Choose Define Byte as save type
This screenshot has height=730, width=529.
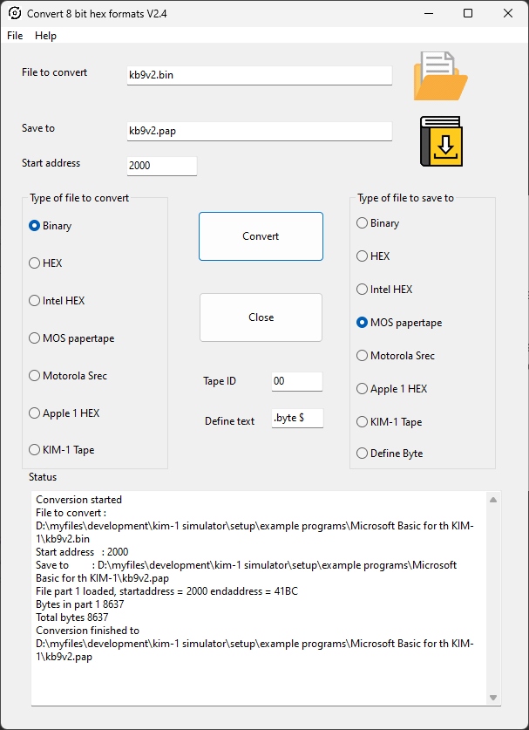click(x=390, y=453)
